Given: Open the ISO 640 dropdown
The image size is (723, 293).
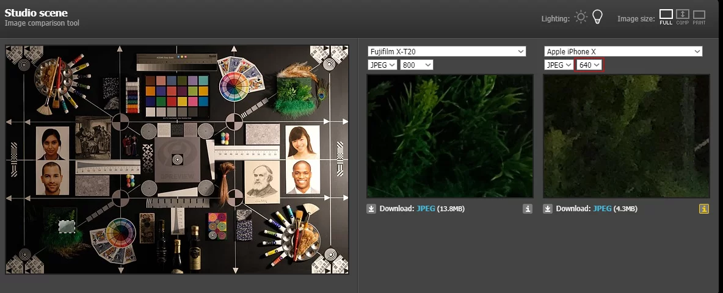Looking at the screenshot, I should pyautogui.click(x=589, y=65).
